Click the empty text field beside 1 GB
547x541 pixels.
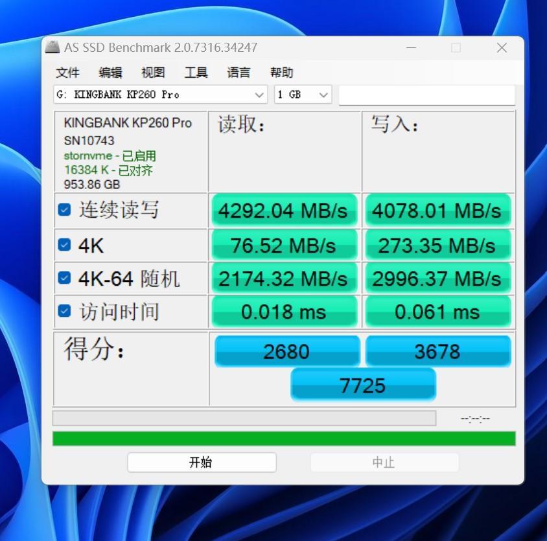point(427,95)
